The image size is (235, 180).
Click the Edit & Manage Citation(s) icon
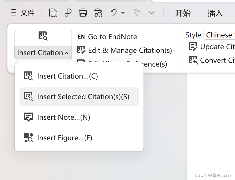point(81,50)
